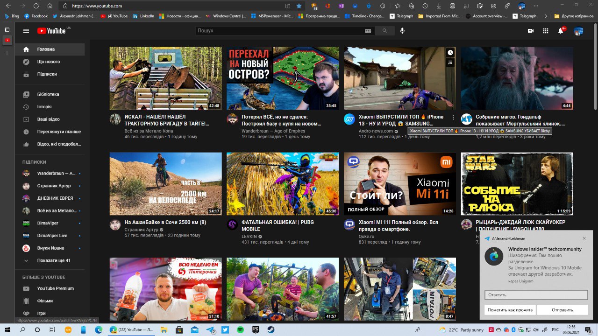Open Spotify in taskbar

240,330
